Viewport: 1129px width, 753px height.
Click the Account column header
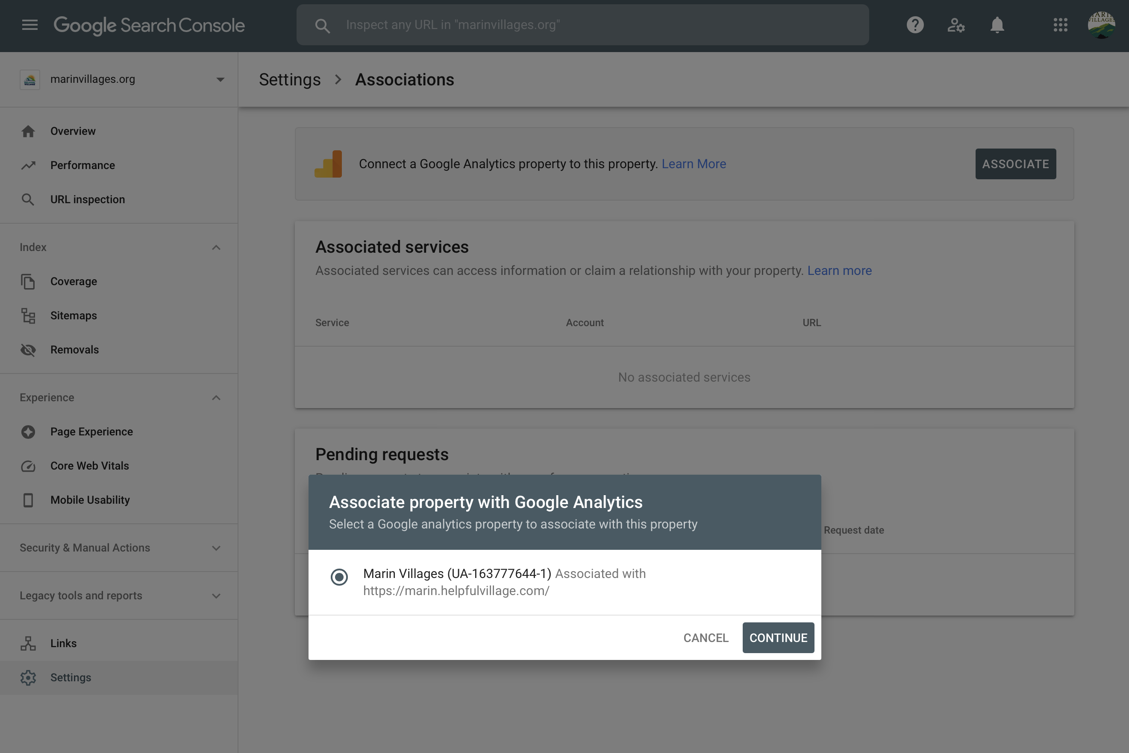click(x=585, y=323)
